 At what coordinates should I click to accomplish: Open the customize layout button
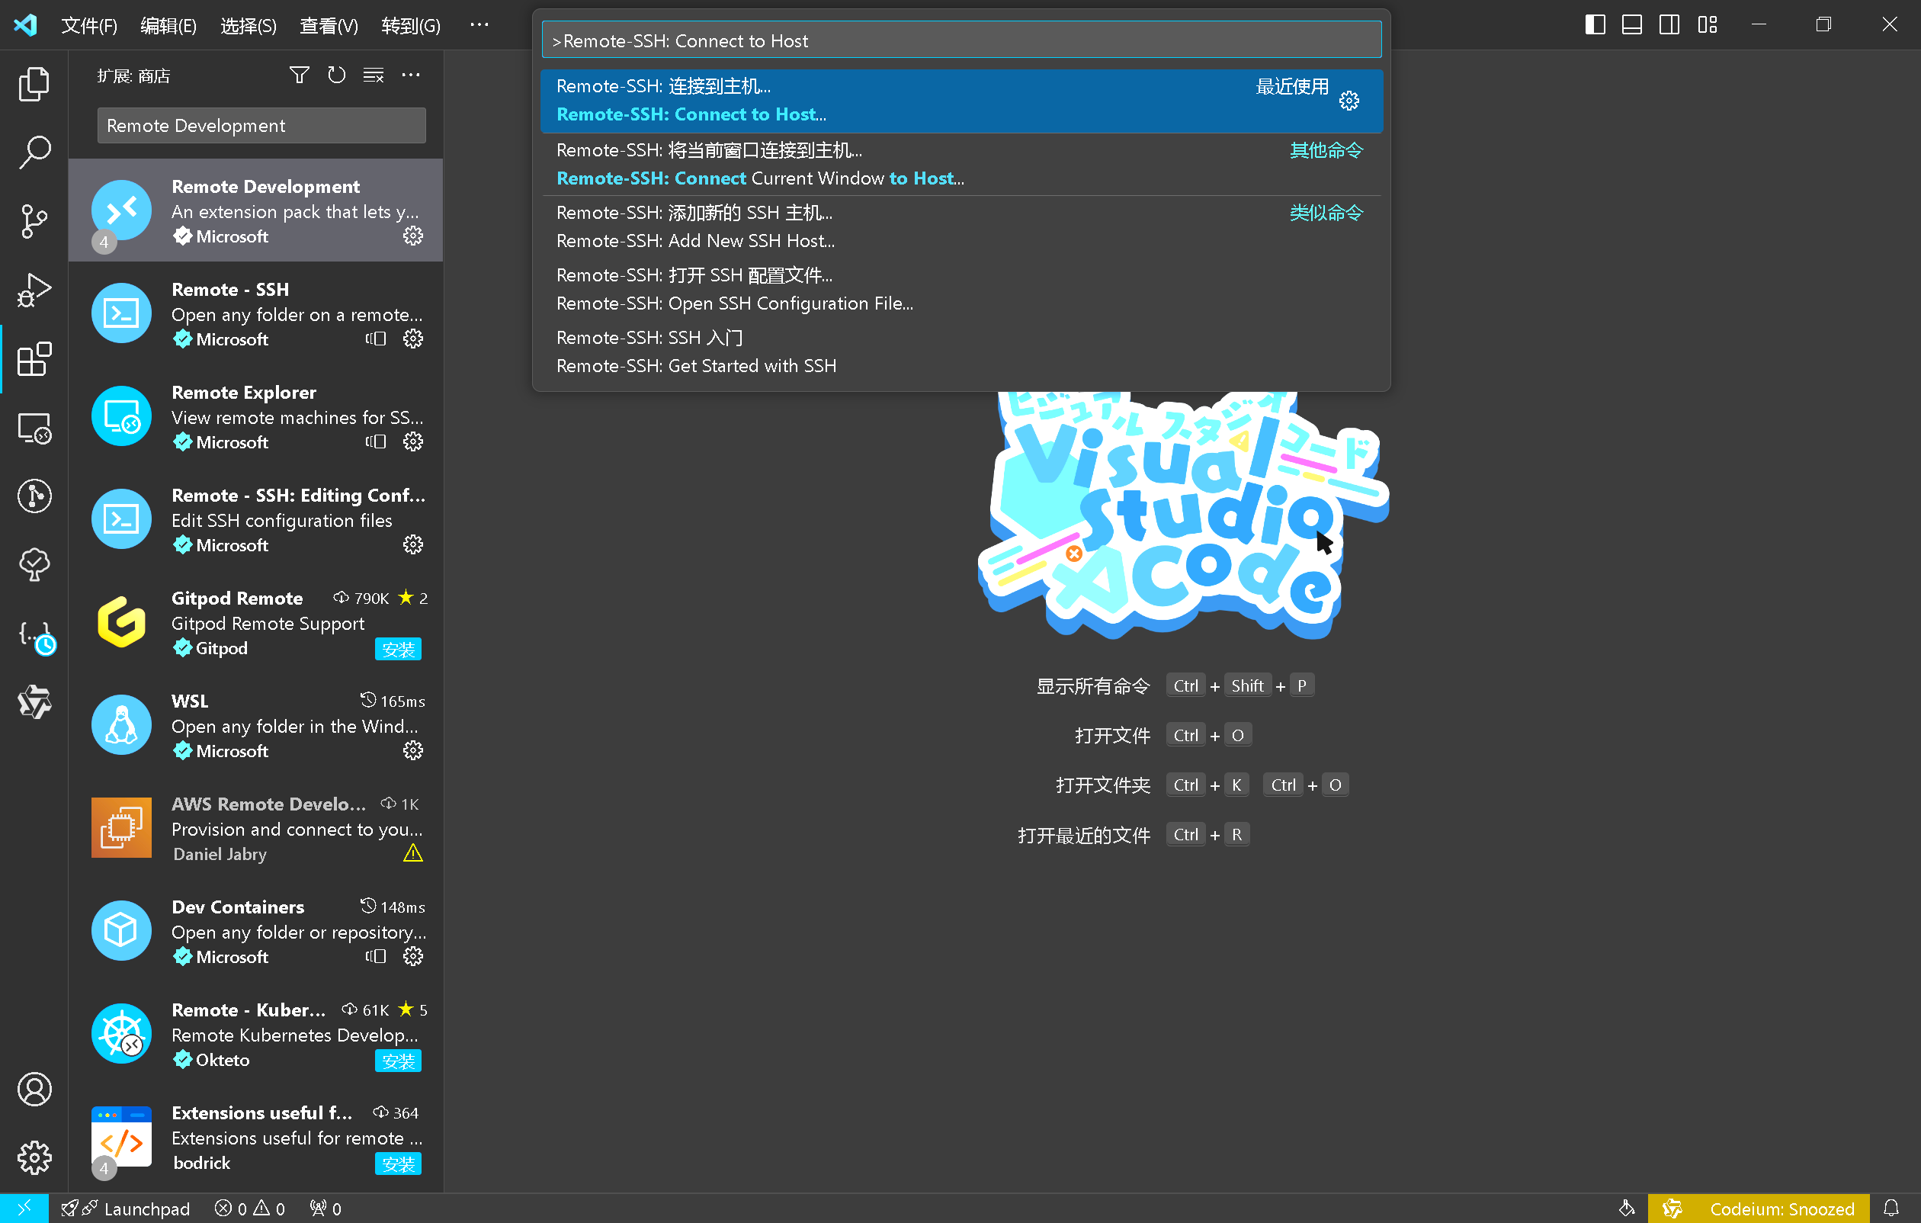[x=1708, y=24]
